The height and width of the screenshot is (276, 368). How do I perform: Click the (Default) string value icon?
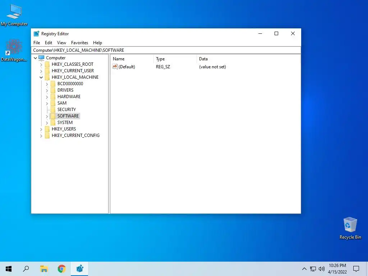[x=115, y=66]
